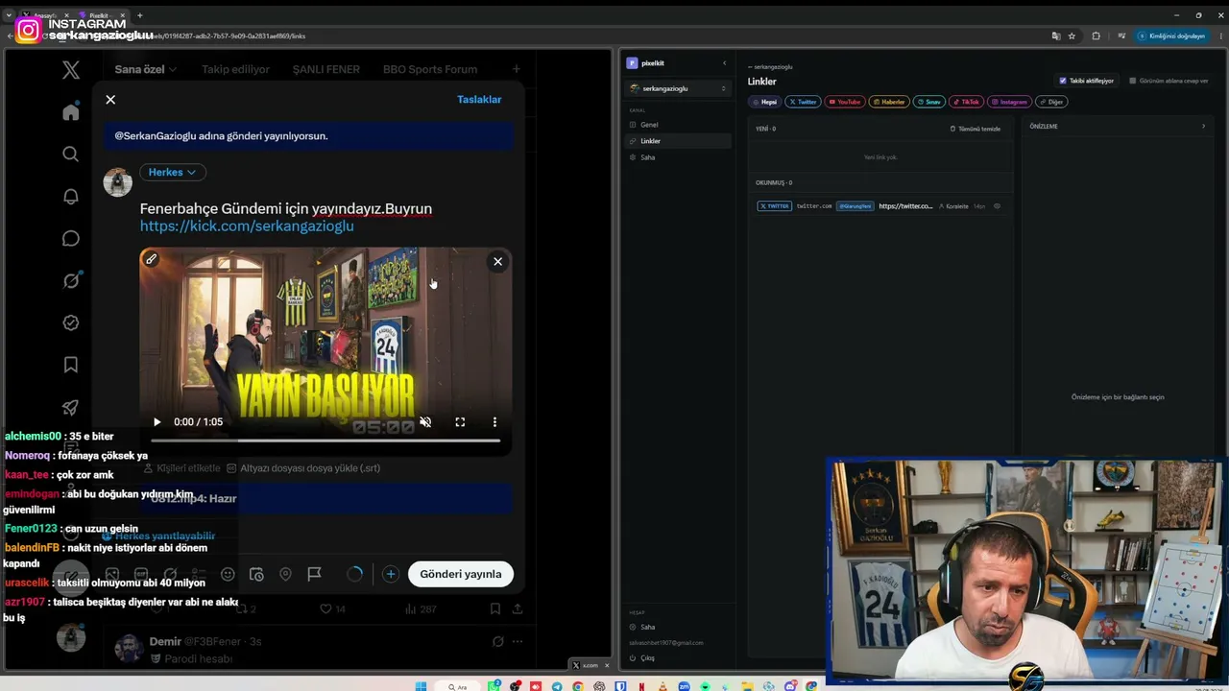Open Saha under the Kanal section
This screenshot has height=691, width=1229.
tap(678, 157)
